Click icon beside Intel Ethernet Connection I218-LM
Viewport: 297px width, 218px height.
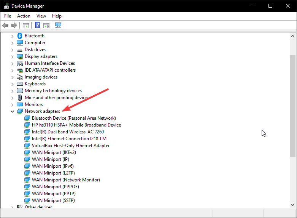[x=27, y=139]
